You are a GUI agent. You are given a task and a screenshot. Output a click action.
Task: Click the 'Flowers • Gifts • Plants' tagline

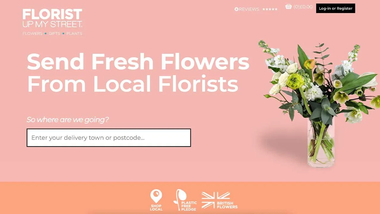pyautogui.click(x=52, y=34)
